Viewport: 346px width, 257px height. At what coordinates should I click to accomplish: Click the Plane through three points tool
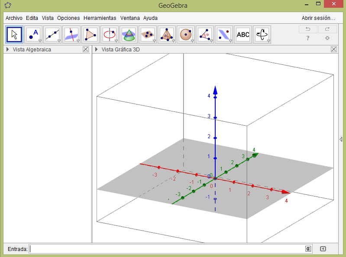click(148, 34)
